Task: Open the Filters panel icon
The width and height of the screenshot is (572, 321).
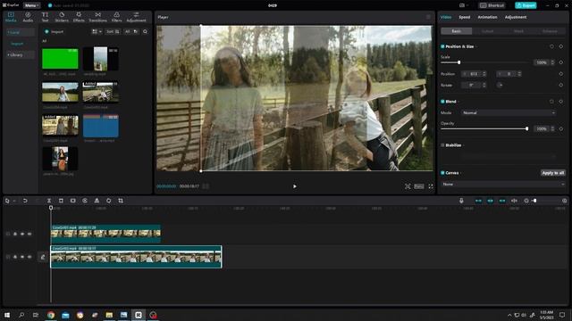Action: (x=117, y=16)
